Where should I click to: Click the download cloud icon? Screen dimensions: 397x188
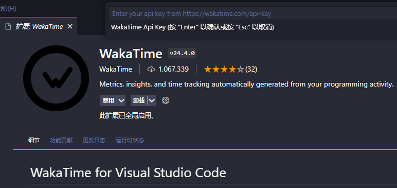point(151,69)
